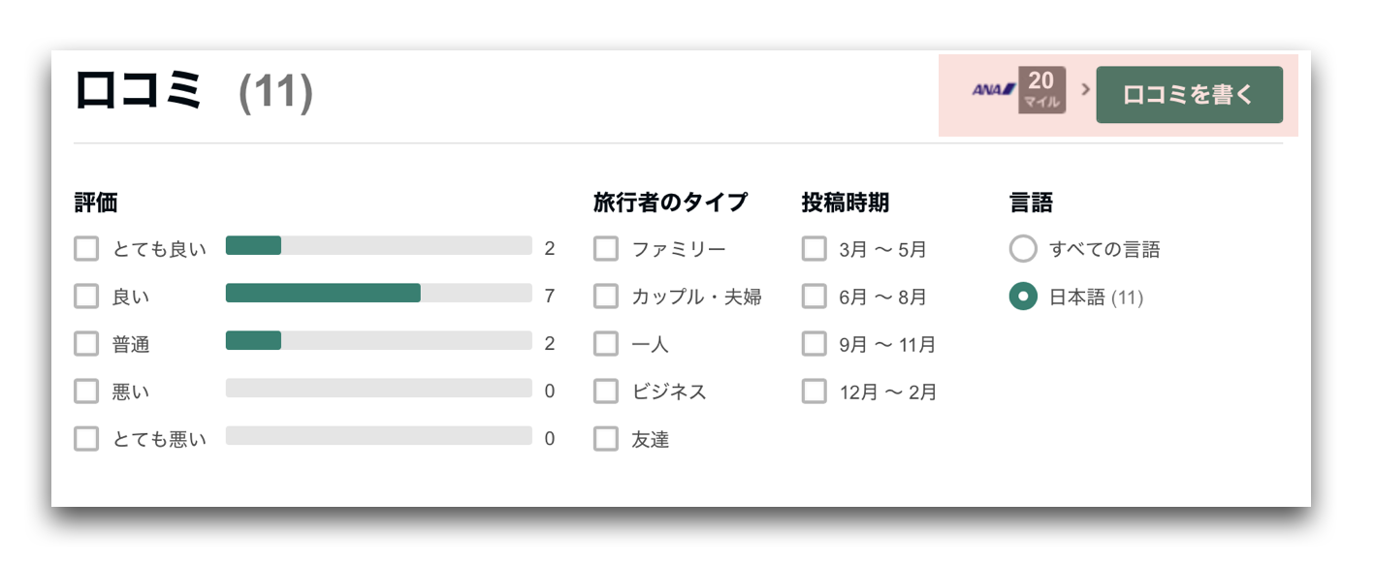Tick the 悪い rating checkbox
1375x564 pixels.
tap(86, 392)
